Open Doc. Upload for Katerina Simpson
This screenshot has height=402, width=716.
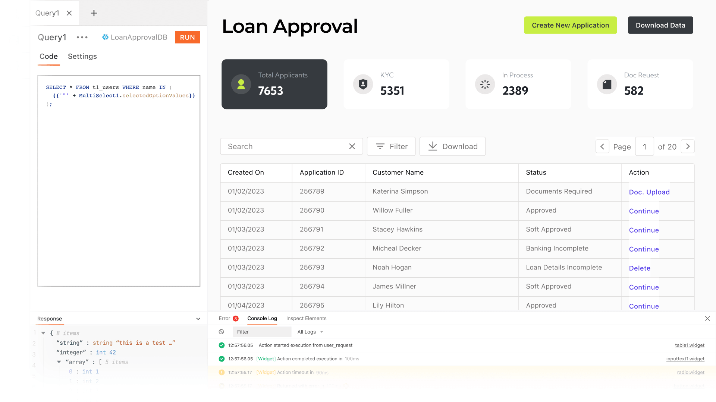[x=649, y=192]
